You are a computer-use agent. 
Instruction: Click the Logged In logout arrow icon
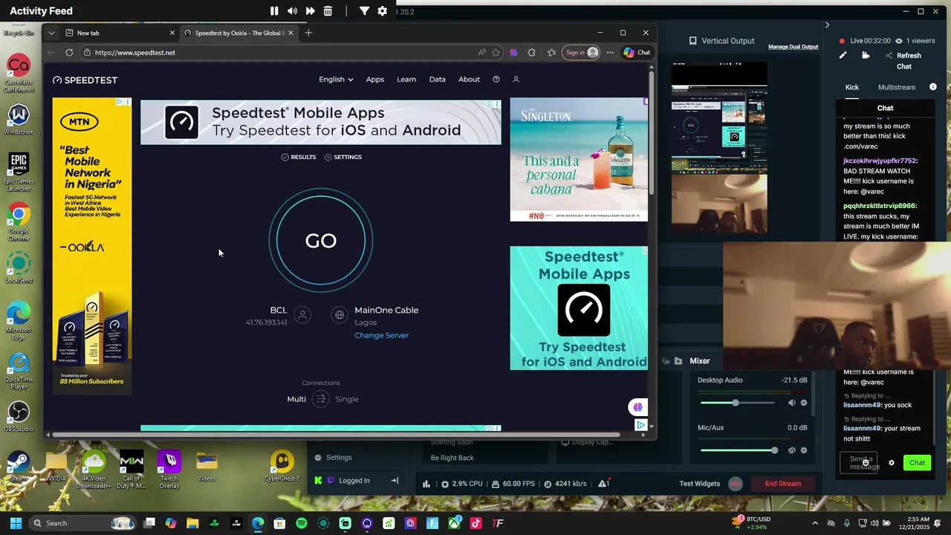pyautogui.click(x=395, y=481)
